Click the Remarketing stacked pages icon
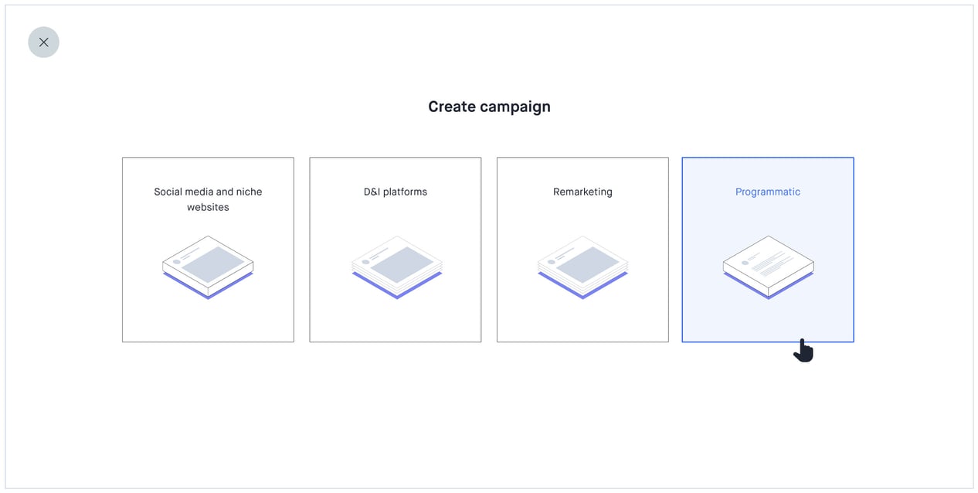This screenshot has width=978, height=493. pos(582,267)
